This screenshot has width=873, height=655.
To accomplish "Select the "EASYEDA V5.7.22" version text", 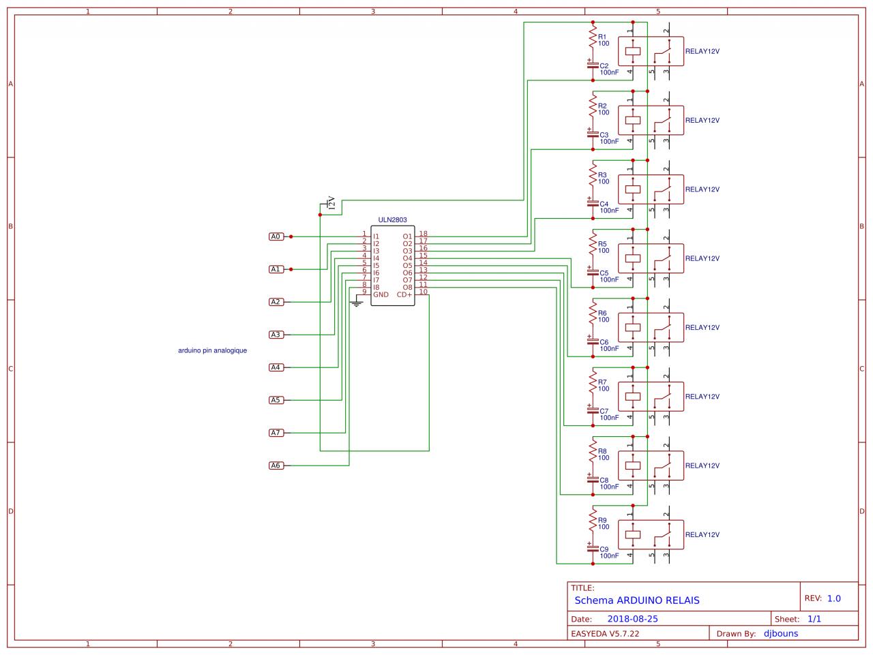I will pyautogui.click(x=605, y=634).
